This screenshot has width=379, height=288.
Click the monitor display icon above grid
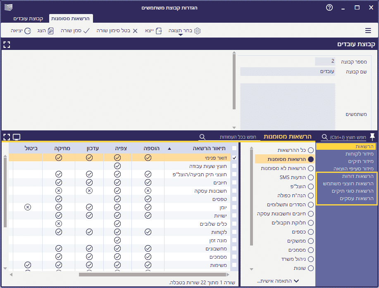[17, 137]
